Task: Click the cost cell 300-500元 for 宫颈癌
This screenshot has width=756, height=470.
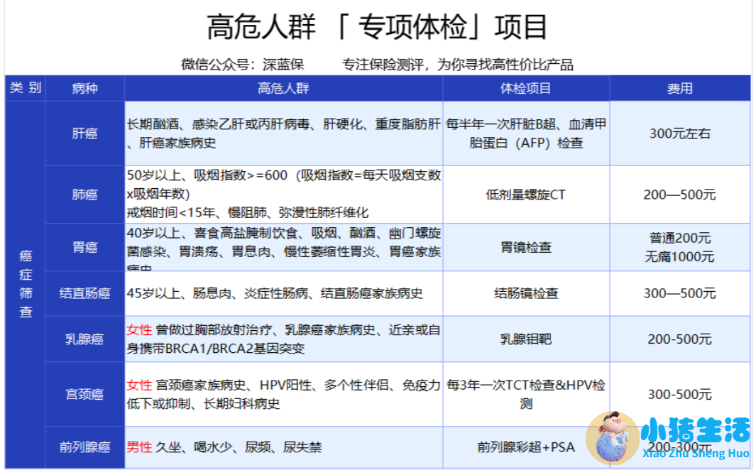Action: coord(680,394)
